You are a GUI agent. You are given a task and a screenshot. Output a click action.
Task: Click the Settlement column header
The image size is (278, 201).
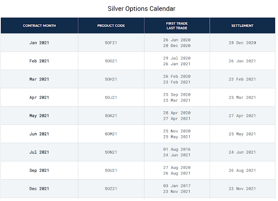pyautogui.click(x=242, y=26)
